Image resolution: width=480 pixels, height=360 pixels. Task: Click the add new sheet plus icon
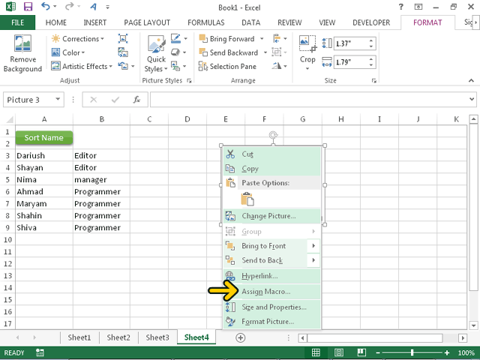coord(241,338)
